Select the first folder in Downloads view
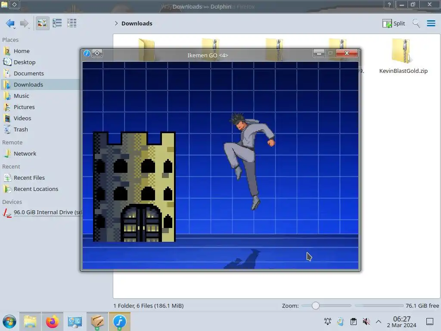Image resolution: width=441 pixels, height=331 pixels. [x=146, y=44]
